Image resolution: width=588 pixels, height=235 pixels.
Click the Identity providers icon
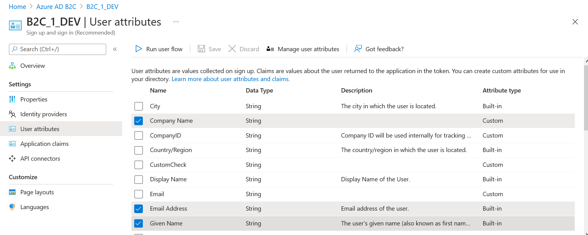(x=12, y=114)
